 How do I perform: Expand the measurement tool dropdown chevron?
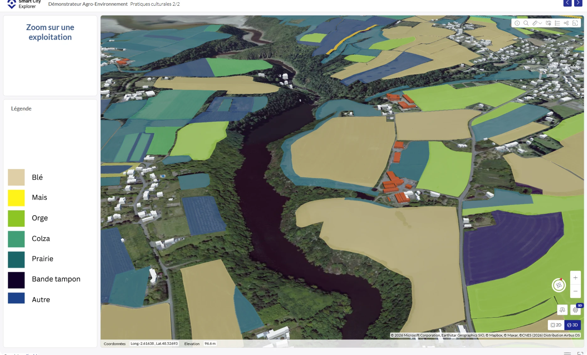click(x=540, y=23)
